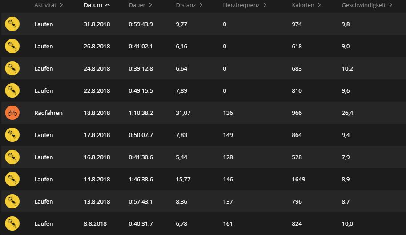Select the 13.8.2018 date cell
Image resolution: width=406 pixels, height=235 pixels.
click(96, 201)
